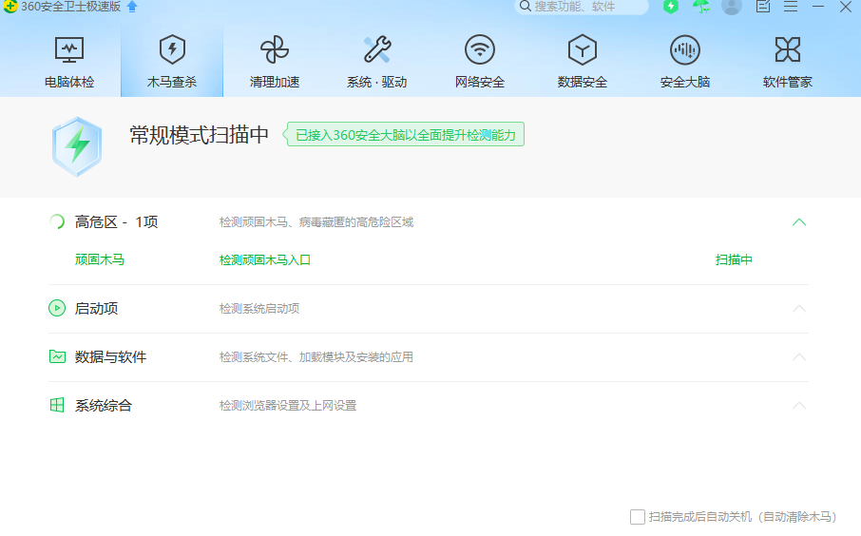The width and height of the screenshot is (861, 536).
Task: Open 安全大脑 brain icon
Action: 685,49
